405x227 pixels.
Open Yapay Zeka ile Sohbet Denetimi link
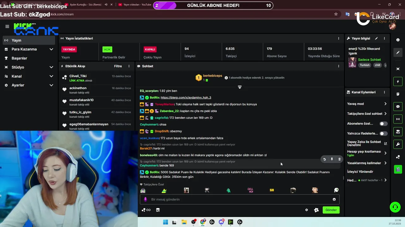(x=367, y=143)
